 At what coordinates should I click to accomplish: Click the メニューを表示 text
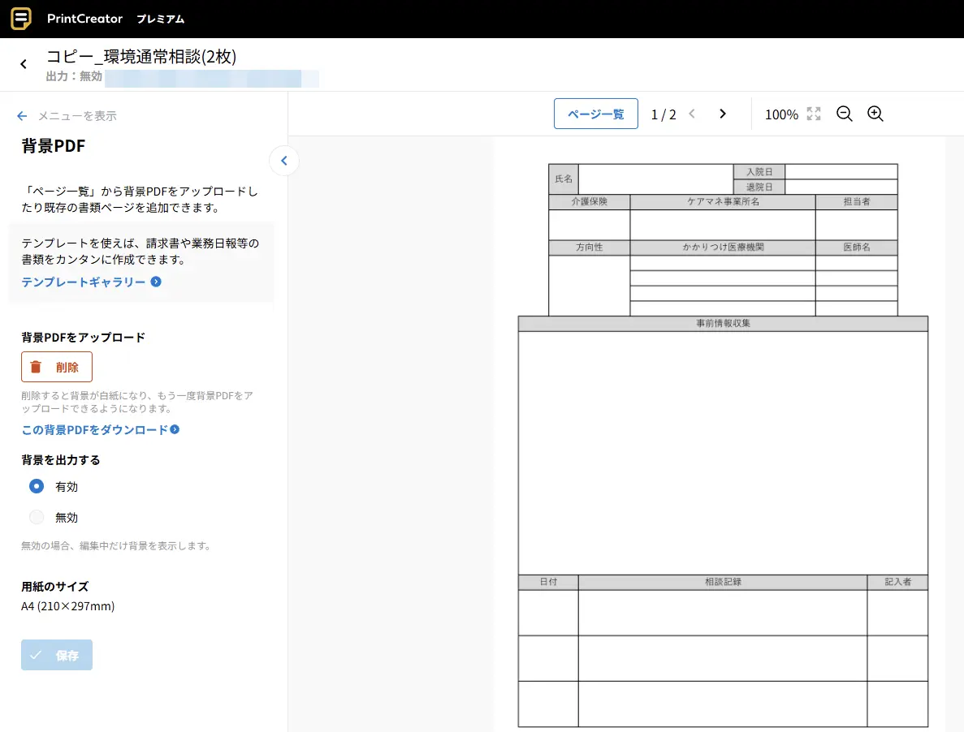point(77,116)
